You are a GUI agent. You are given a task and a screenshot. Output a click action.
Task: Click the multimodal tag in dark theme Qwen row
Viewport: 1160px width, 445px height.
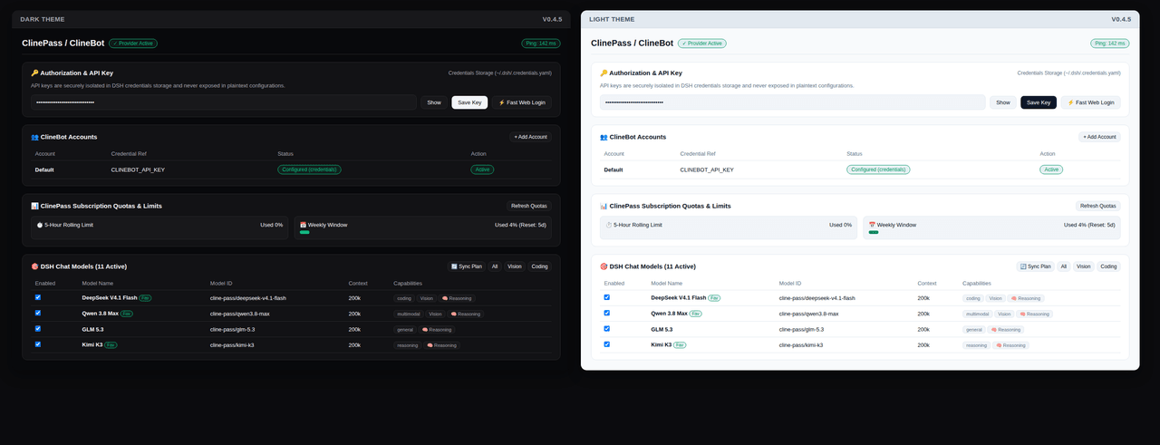[x=408, y=314]
